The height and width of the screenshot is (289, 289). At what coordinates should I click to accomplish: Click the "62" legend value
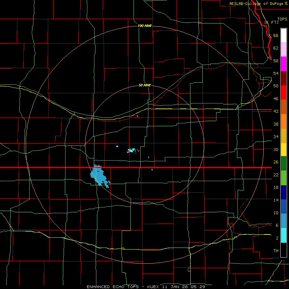point(276,48)
